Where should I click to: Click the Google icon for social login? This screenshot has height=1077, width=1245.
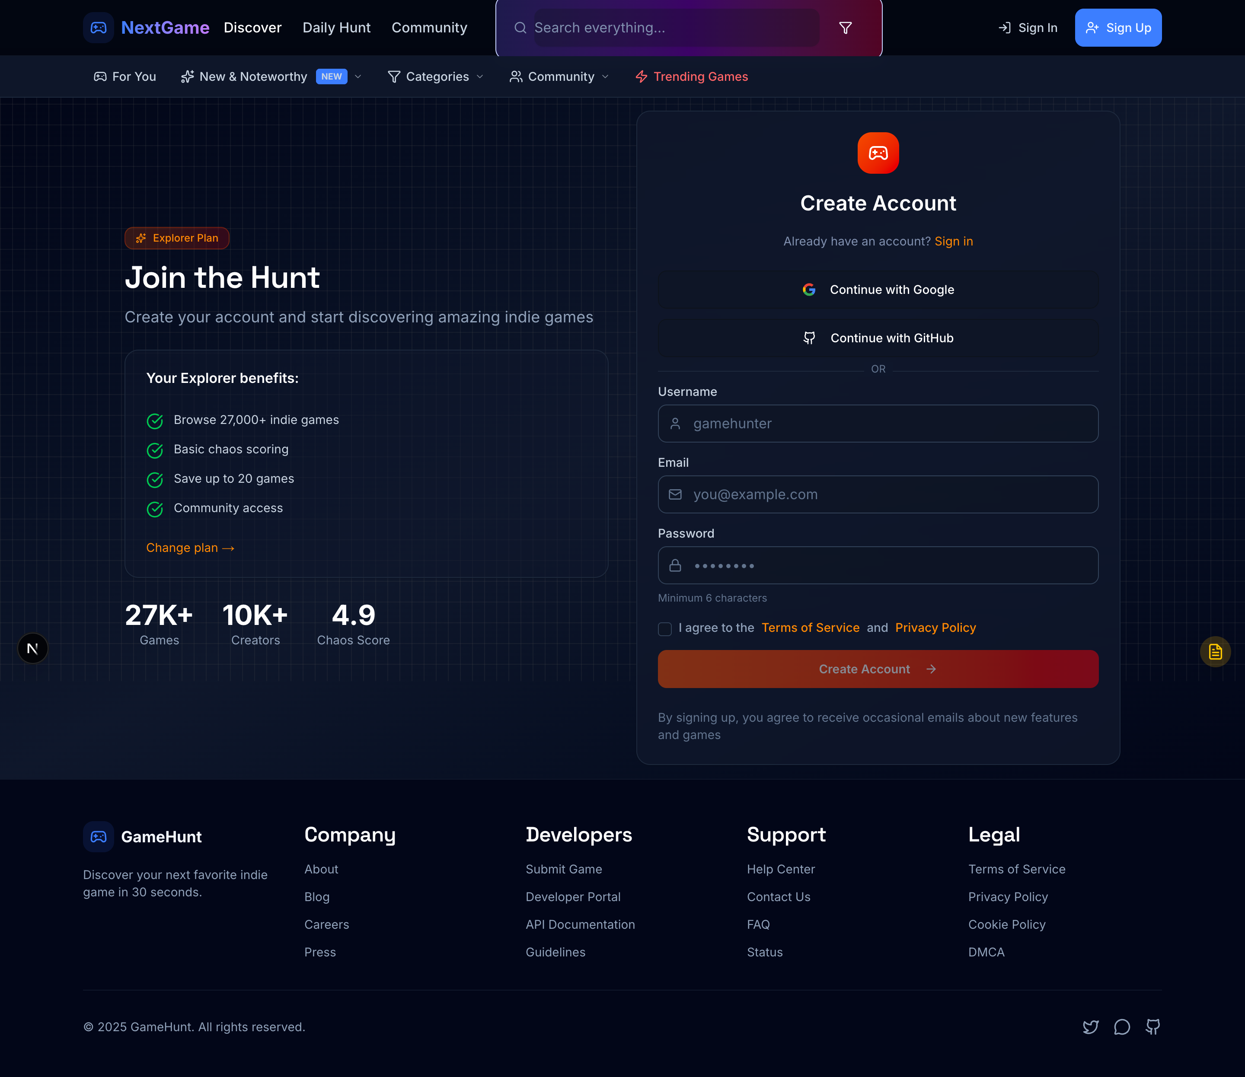coord(810,290)
